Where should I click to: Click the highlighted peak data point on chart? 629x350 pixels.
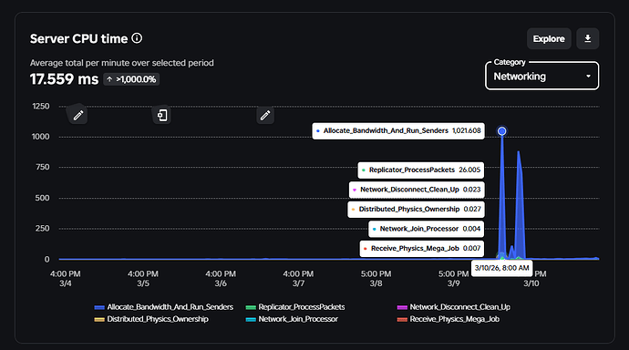(x=501, y=131)
